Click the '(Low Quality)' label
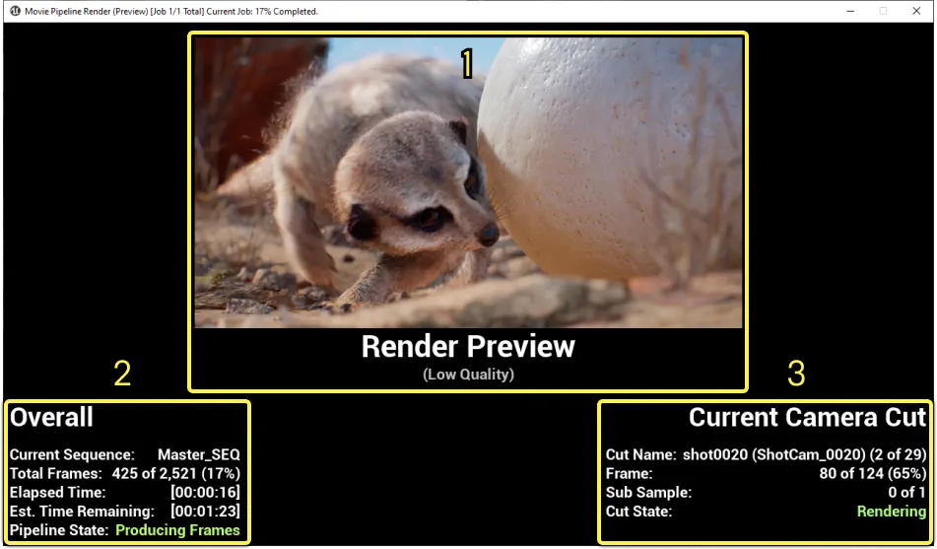937x549 pixels. 468,375
